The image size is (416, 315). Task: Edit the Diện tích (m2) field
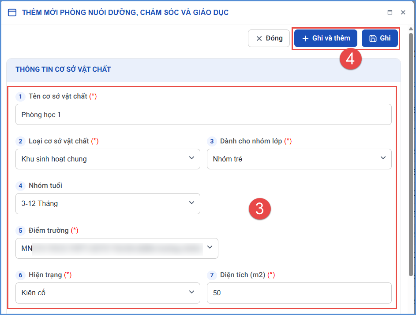coord(299,293)
